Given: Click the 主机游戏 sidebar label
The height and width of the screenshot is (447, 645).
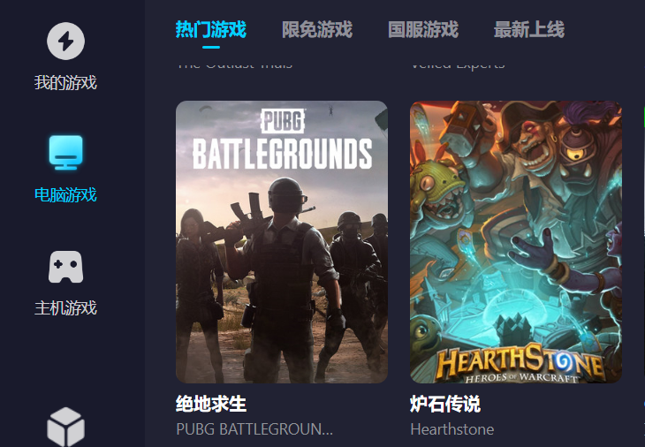Looking at the screenshot, I should coord(65,308).
